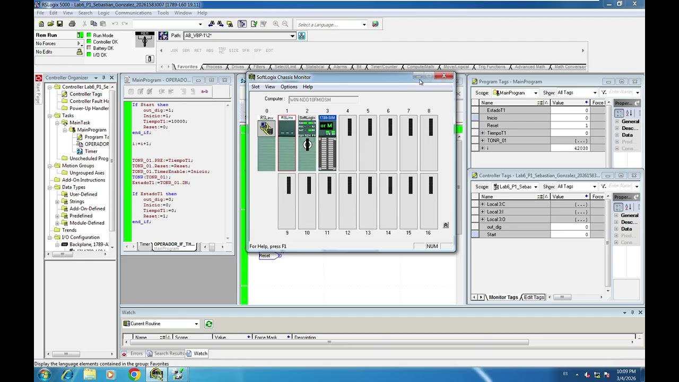
Task: Open the Start Page side tab
Action: (x=38, y=90)
